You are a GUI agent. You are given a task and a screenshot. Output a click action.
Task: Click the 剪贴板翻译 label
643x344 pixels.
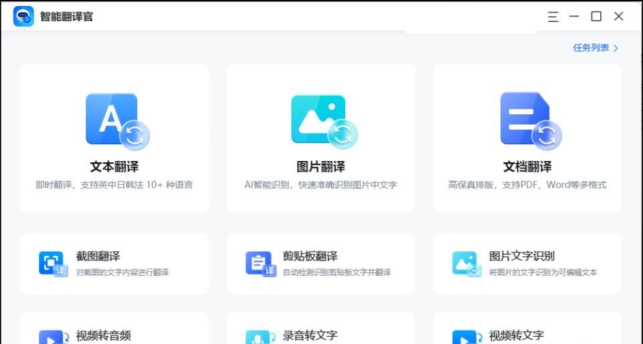(x=310, y=256)
